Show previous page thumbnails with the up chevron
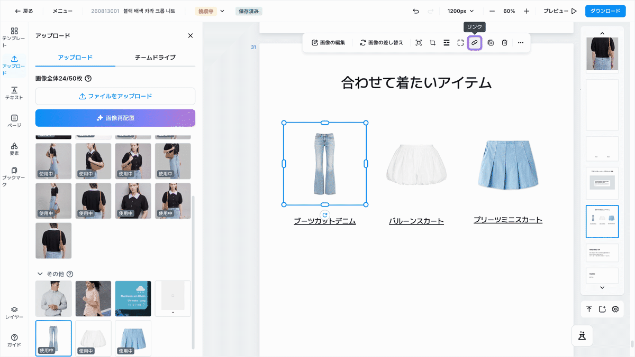The width and height of the screenshot is (635, 357). 602,33
